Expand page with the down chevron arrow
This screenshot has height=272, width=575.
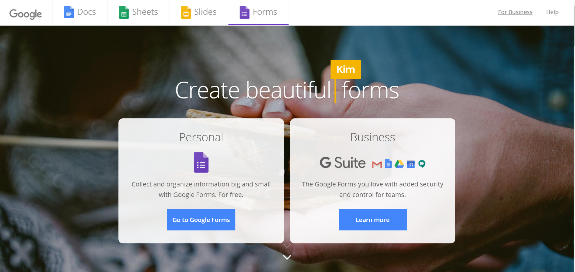click(287, 257)
